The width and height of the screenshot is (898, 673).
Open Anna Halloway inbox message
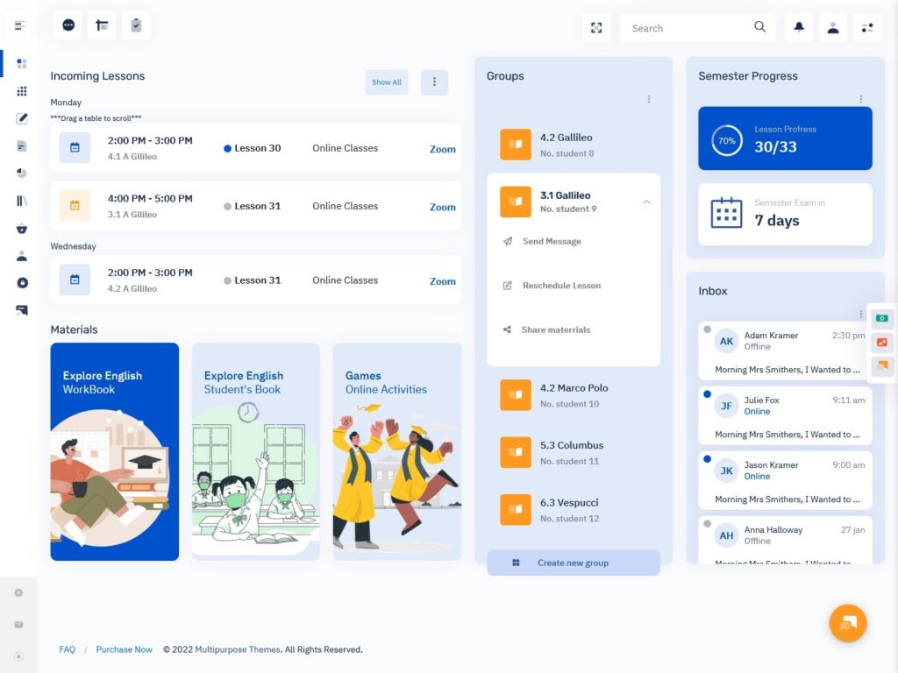785,540
